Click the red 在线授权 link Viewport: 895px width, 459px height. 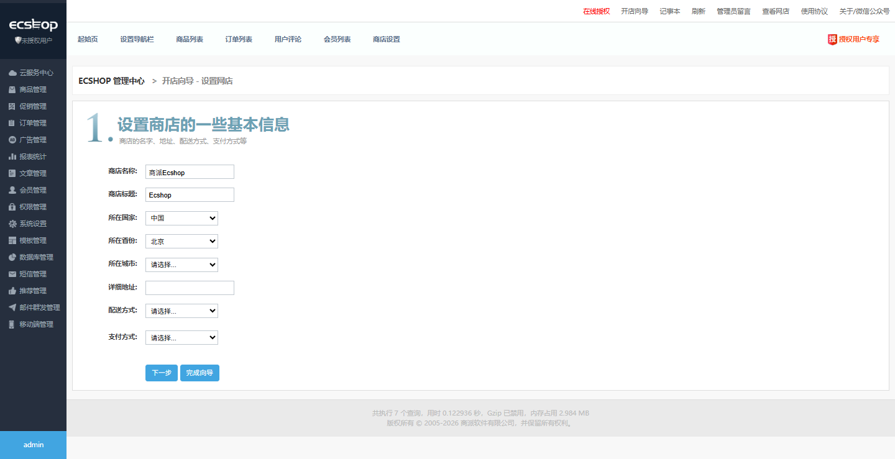click(596, 11)
